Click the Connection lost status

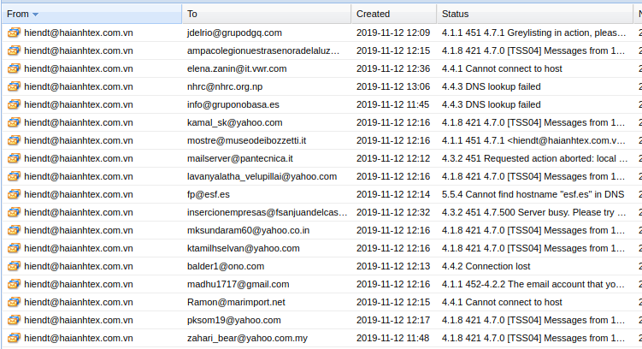tap(486, 266)
